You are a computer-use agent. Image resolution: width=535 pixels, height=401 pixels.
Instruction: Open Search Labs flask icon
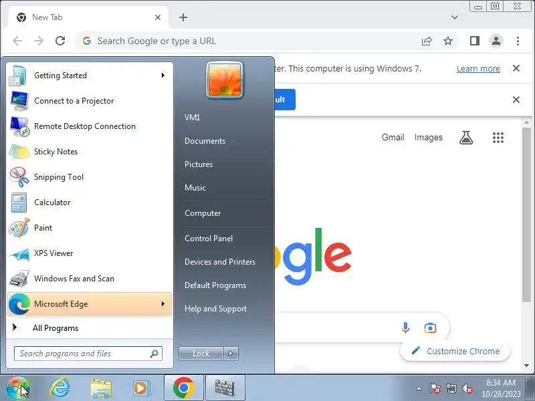pyautogui.click(x=466, y=138)
